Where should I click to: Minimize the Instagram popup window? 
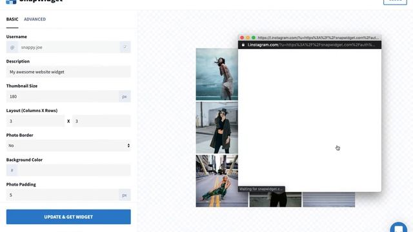[x=248, y=37]
